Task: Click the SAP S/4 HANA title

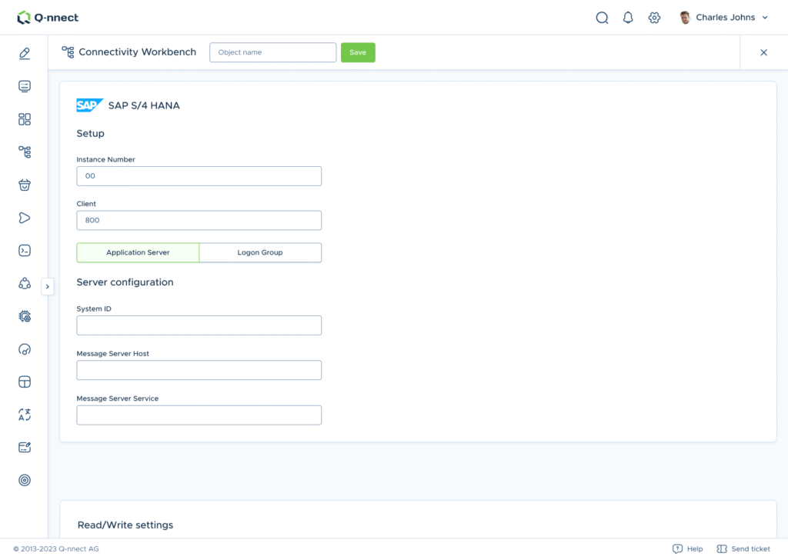Action: click(144, 105)
